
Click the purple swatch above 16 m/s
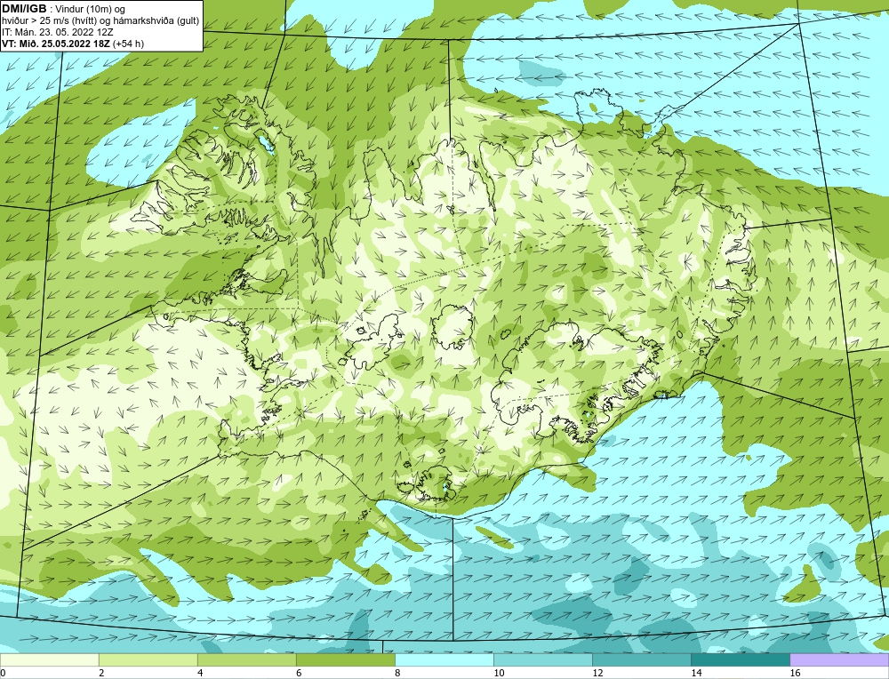[x=839, y=659]
